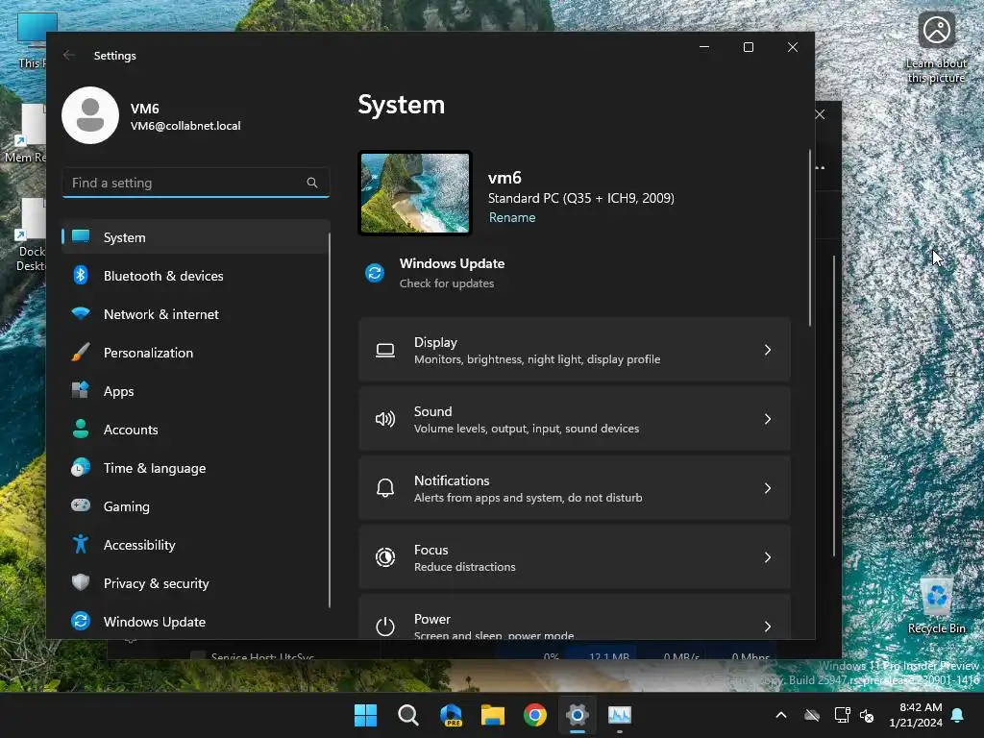Click Learn about this picture icon
This screenshot has width=984, height=738.
936,48
